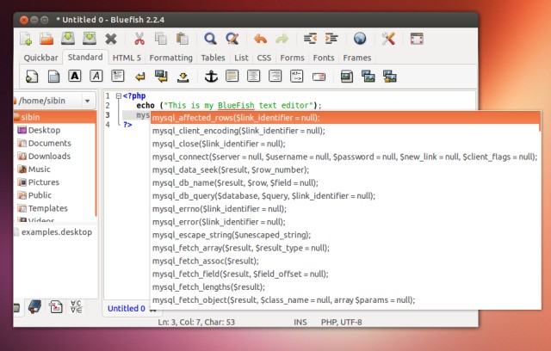Screen dimensions: 551x351
Task: Select the sibin folder in the file tree
Action: pyautogui.click(x=54, y=117)
